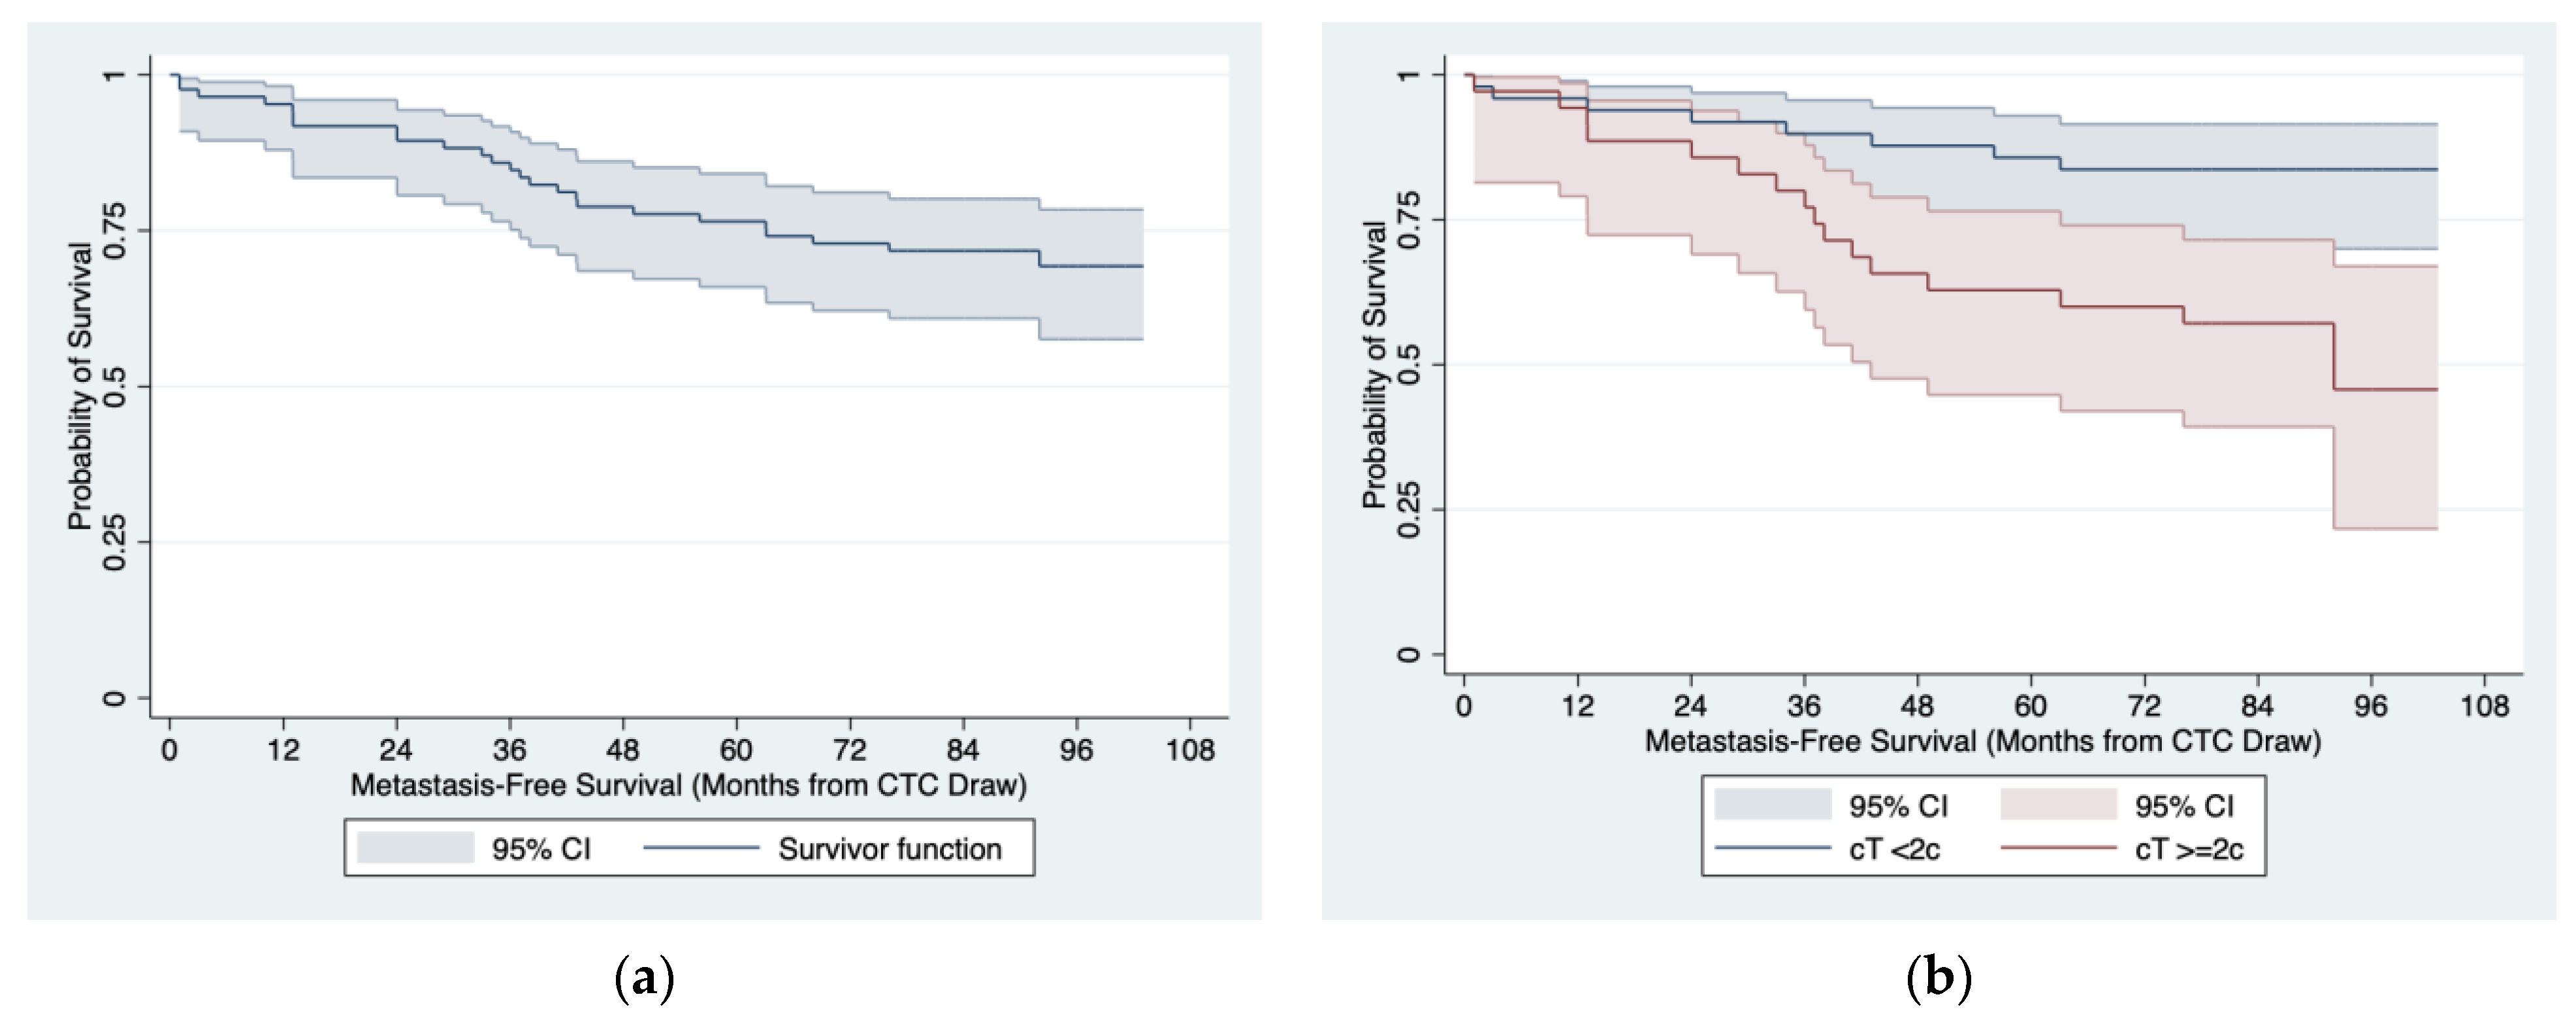Click the 36 tick label on left x-axis
The image size is (2576, 1016).
(509, 750)
